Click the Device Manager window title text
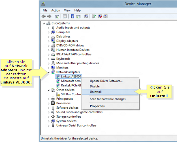The height and width of the screenshot is (143, 177). [x=138, y=4]
